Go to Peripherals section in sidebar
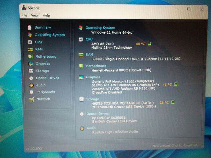This screenshot has height=158, width=211. click(46, 92)
